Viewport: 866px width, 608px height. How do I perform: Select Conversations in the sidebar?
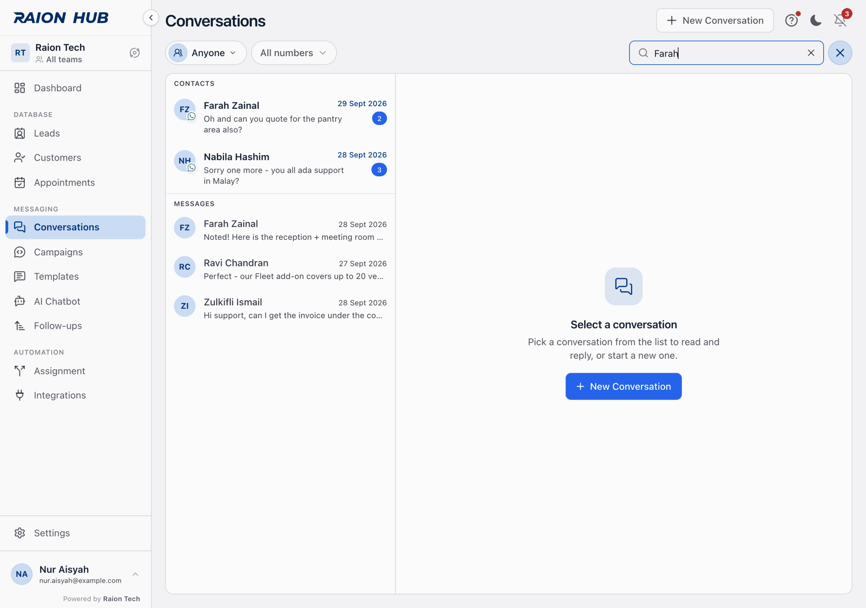[x=76, y=228]
